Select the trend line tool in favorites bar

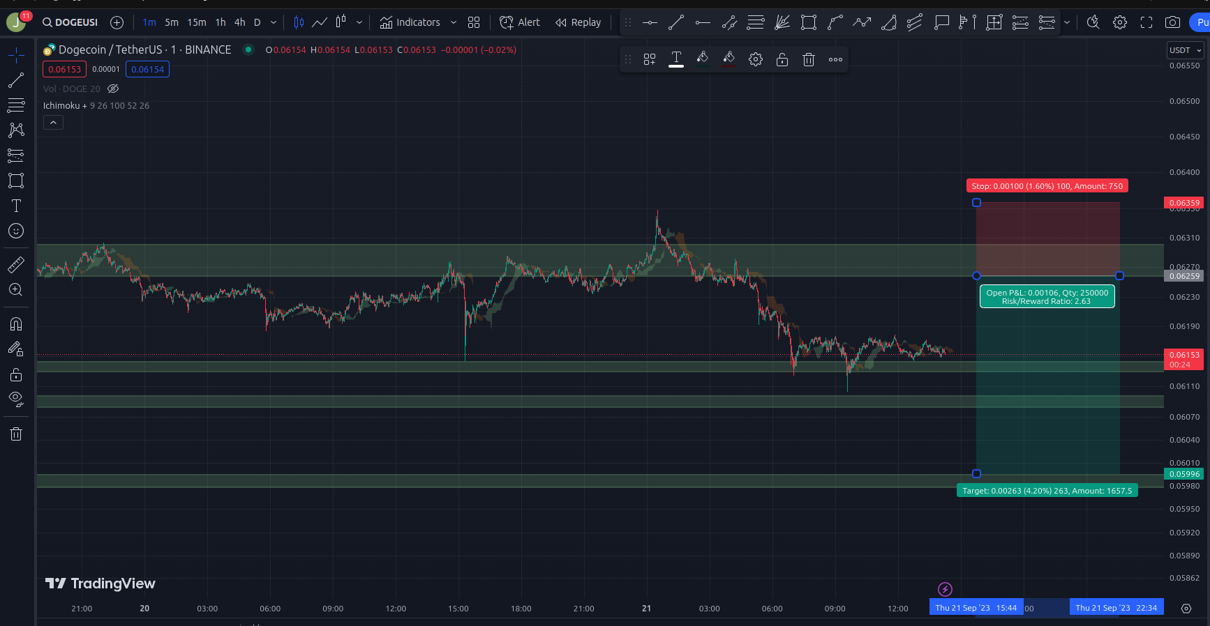pos(676,22)
